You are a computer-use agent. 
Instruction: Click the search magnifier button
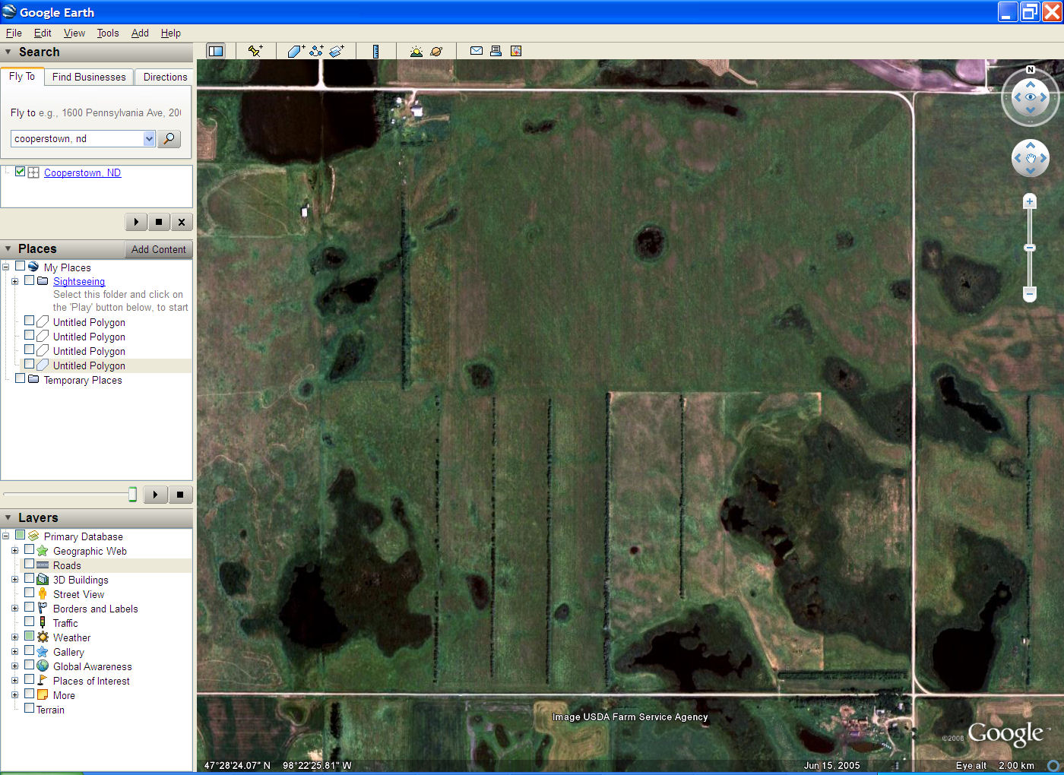click(169, 138)
